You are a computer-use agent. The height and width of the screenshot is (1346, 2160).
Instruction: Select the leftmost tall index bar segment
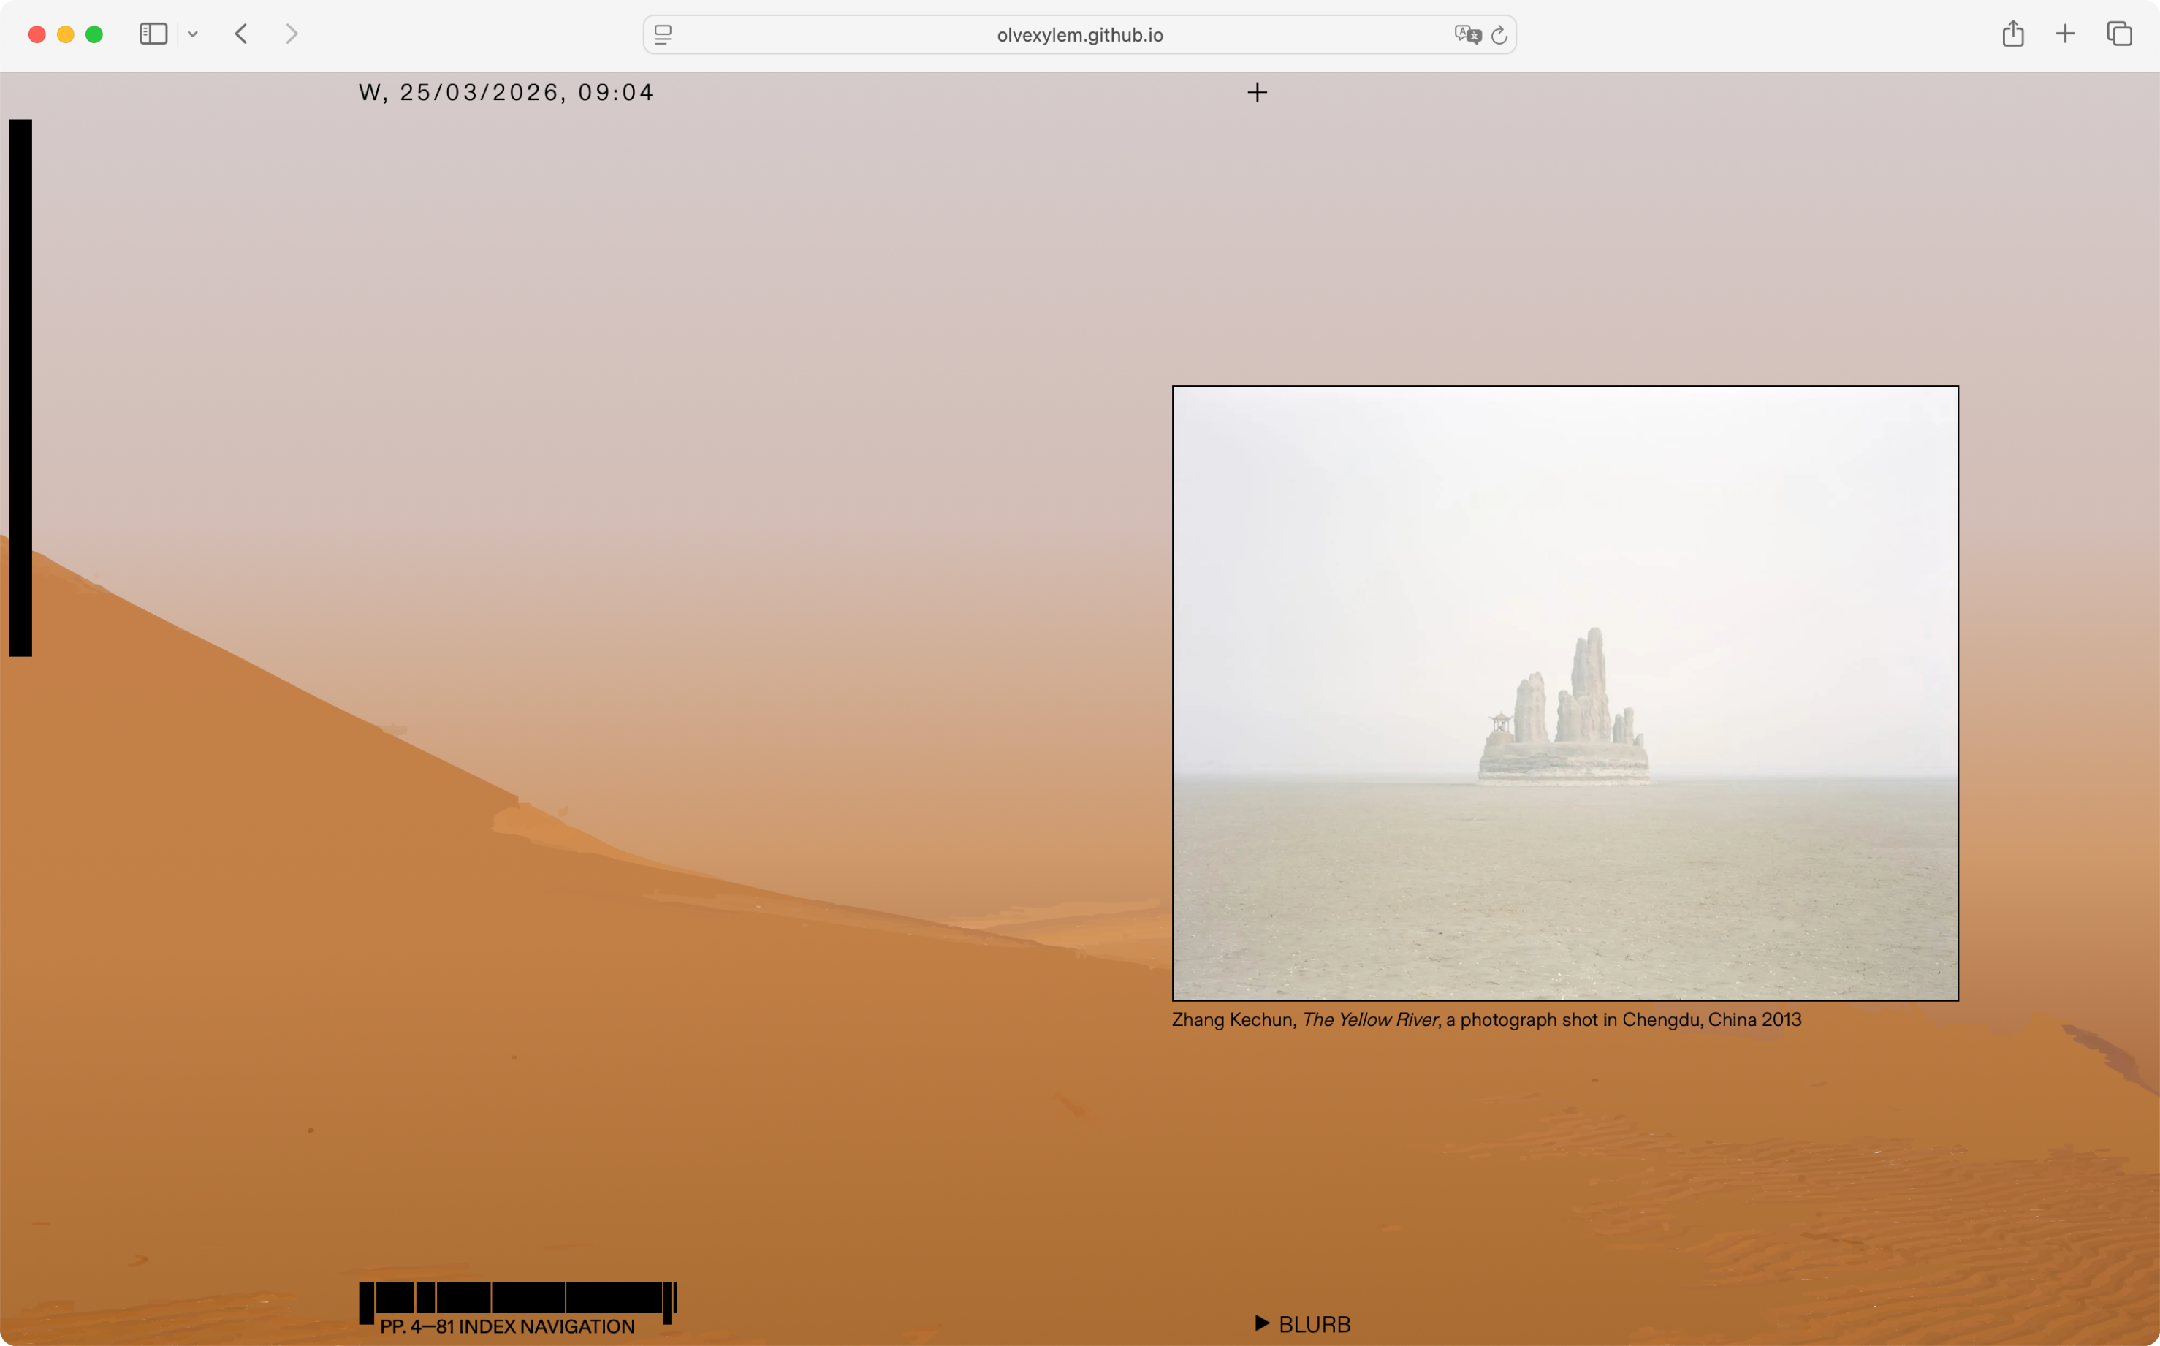point(366,1302)
